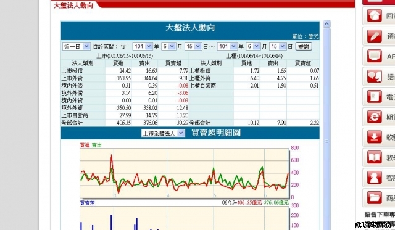Click the 24.42 value in 上市投信 row
Image resolution: width=395 pixels, height=230 pixels.
click(125, 71)
